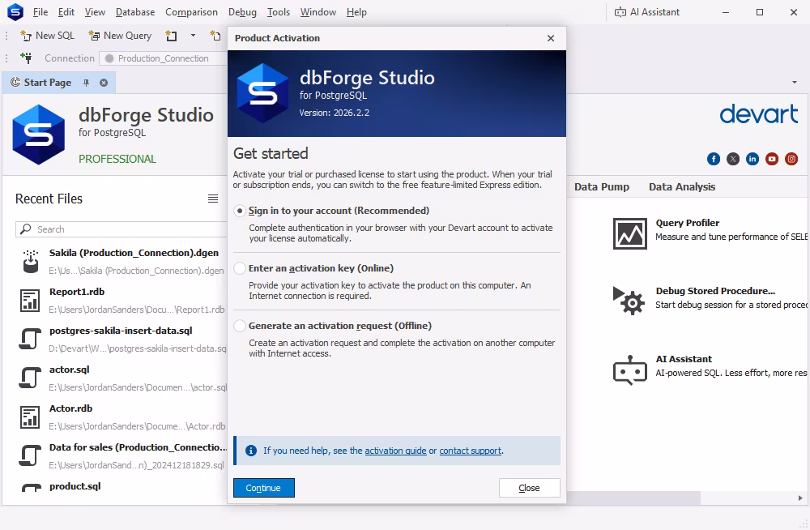
Task: Visit Devart's LinkedIn profile icon
Action: click(752, 160)
